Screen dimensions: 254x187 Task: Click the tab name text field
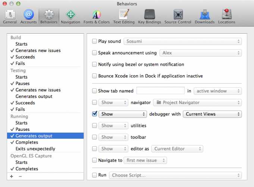coord(160,91)
